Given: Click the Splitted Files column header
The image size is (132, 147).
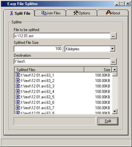Looking at the screenshot, I should (49, 70).
